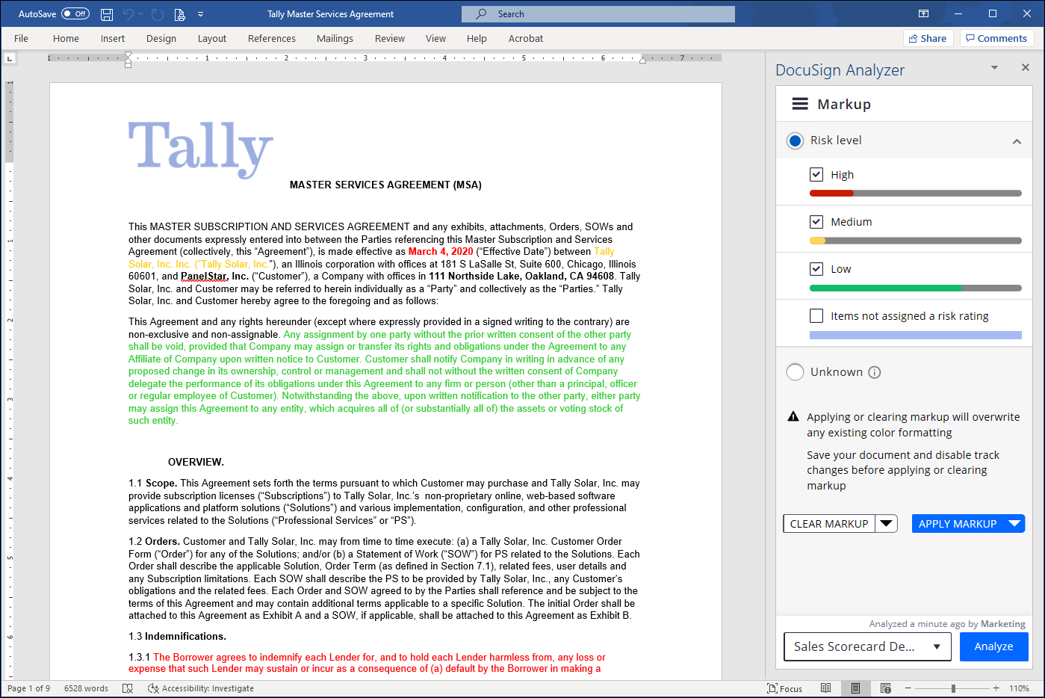
Task: Toggle the AutoSave switch
Action: [x=75, y=13]
